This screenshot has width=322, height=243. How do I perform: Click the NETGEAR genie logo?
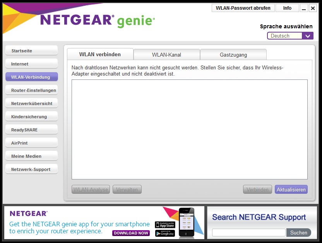click(x=98, y=21)
